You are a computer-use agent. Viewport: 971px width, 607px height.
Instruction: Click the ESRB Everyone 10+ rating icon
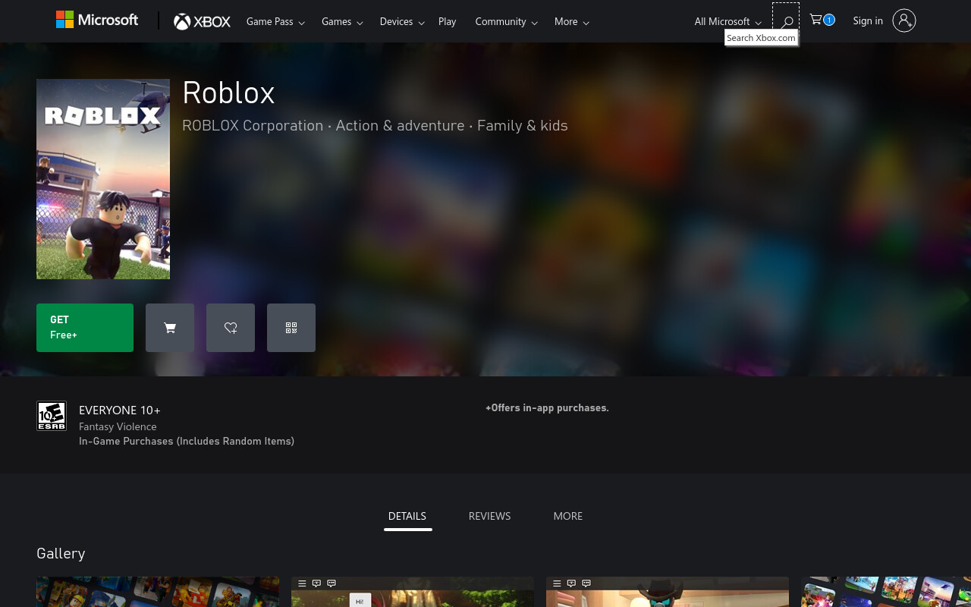pyautogui.click(x=52, y=416)
